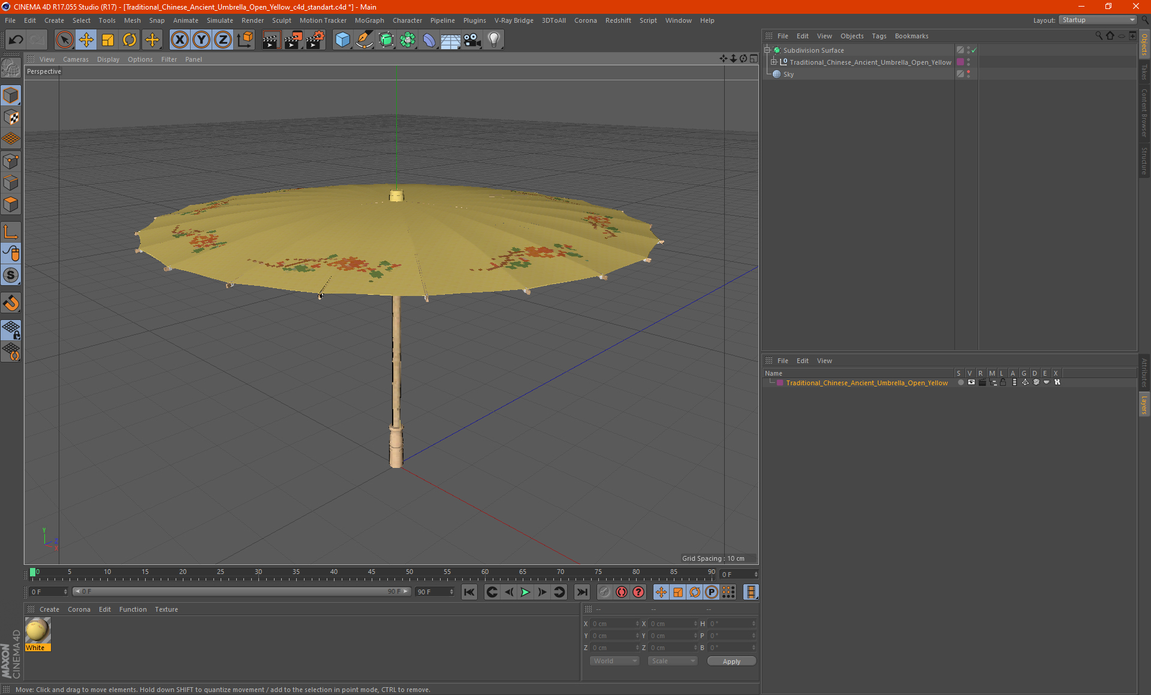Add a Light object

[x=494, y=40]
